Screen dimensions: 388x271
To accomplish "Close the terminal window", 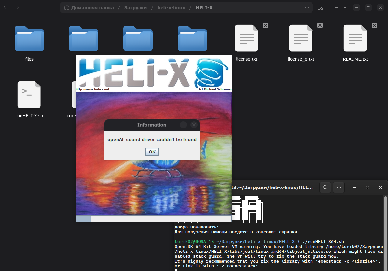I will tap(381, 187).
